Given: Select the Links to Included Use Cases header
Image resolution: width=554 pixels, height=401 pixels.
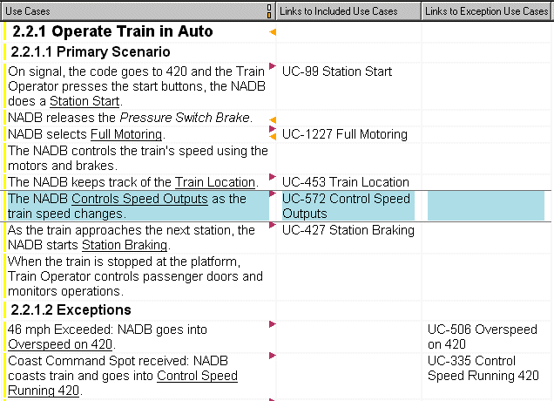Looking at the screenshot, I should (348, 11).
